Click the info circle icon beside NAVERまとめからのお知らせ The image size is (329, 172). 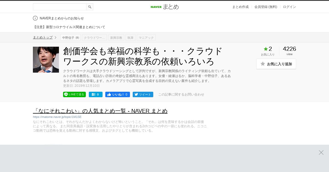coord(35,18)
